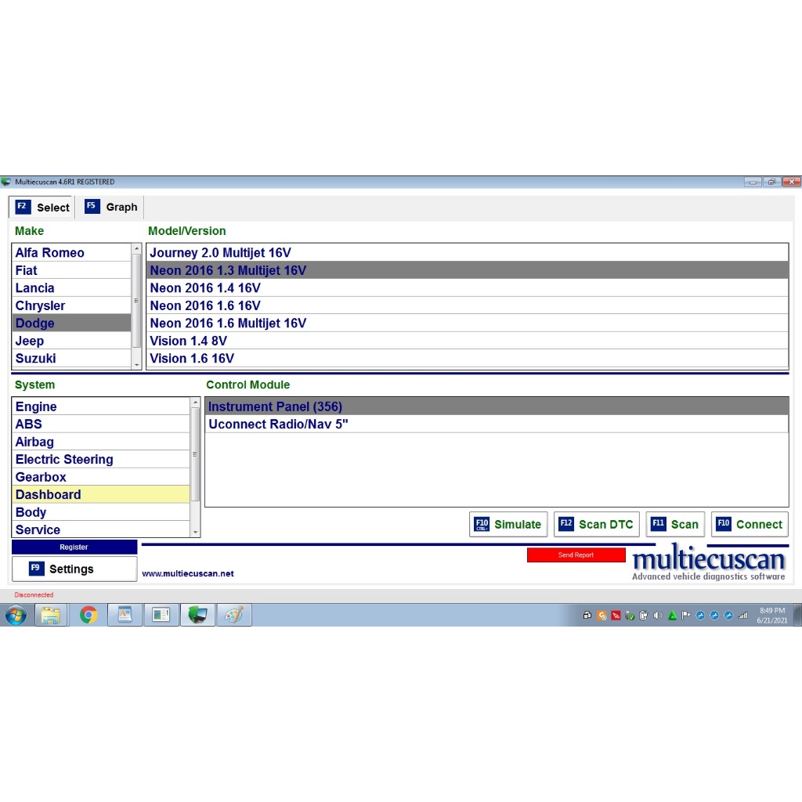Choose Vision 1.6 16V model
Screen dimensions: 802x802
click(467, 359)
